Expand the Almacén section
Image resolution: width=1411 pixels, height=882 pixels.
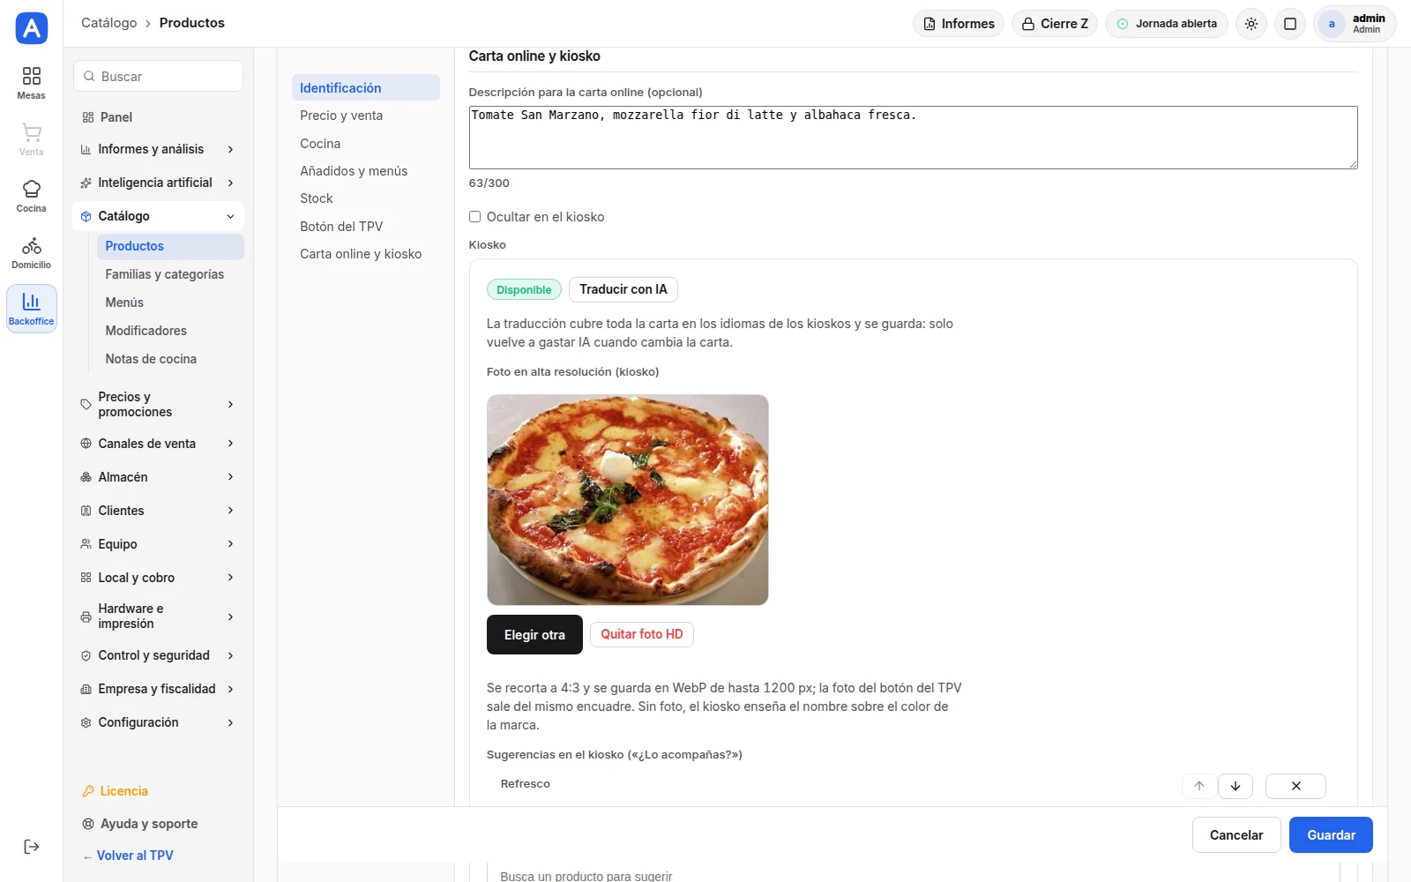click(158, 477)
